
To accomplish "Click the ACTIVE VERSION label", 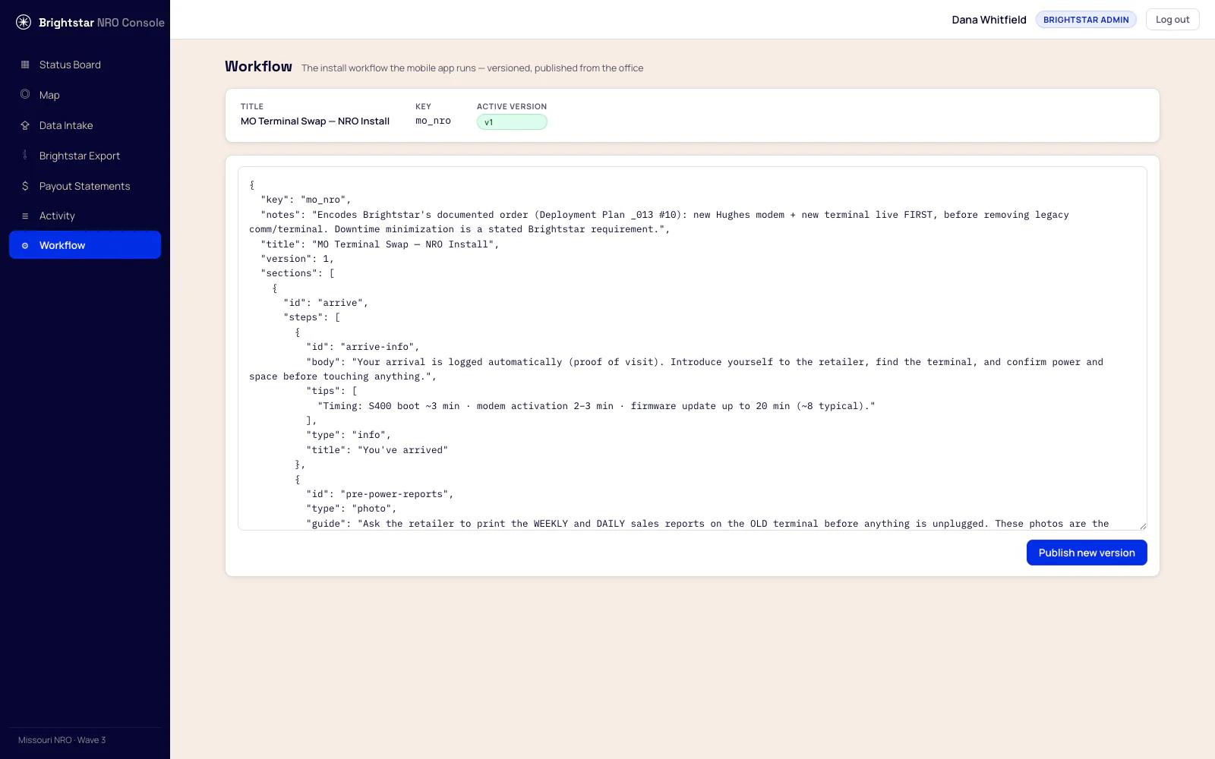I will tap(512, 106).
